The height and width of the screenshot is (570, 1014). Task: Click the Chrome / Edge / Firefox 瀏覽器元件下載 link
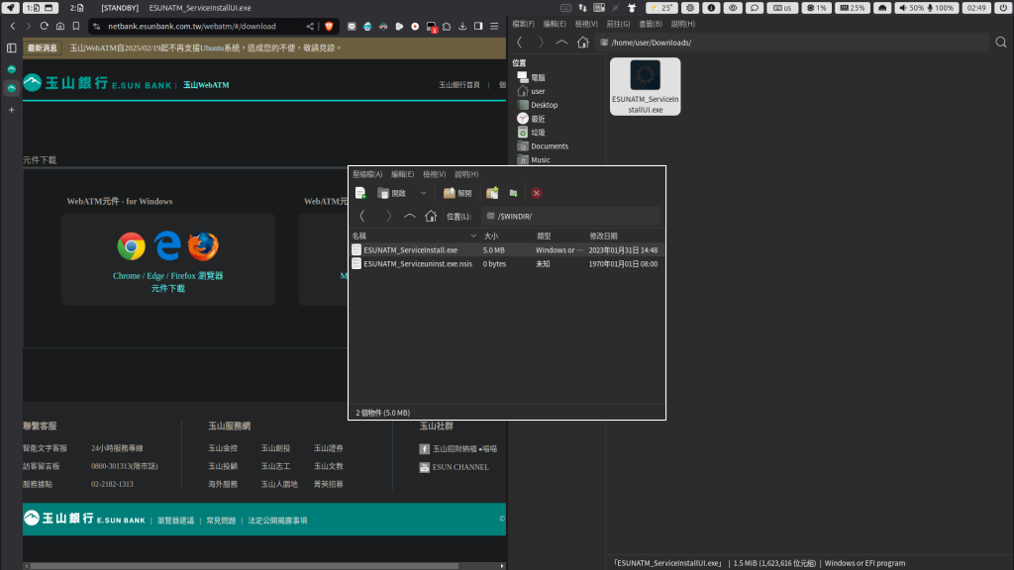[x=168, y=282]
